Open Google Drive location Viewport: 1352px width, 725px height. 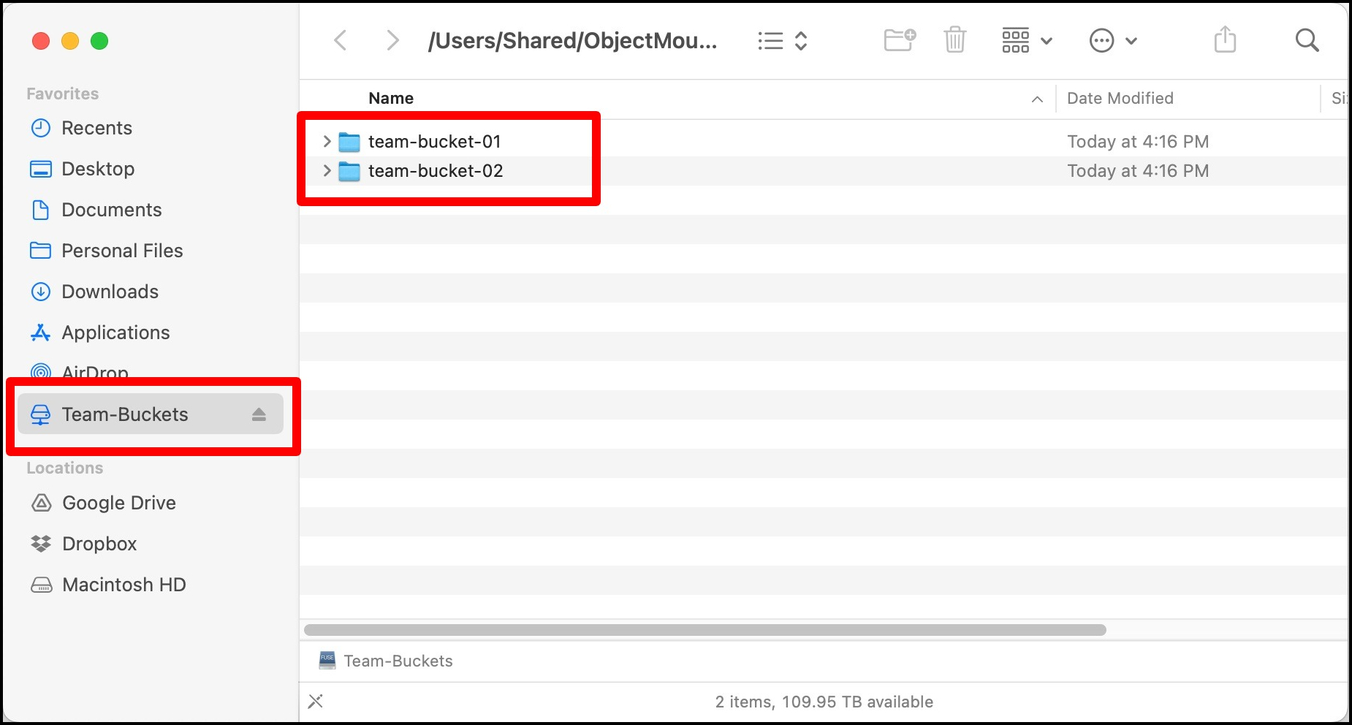point(118,503)
